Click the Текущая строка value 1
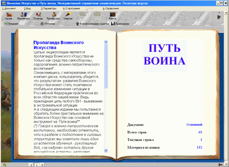 201,140
